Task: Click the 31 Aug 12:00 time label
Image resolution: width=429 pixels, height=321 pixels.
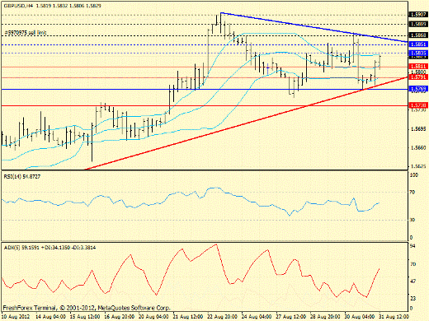Action: click(394, 317)
